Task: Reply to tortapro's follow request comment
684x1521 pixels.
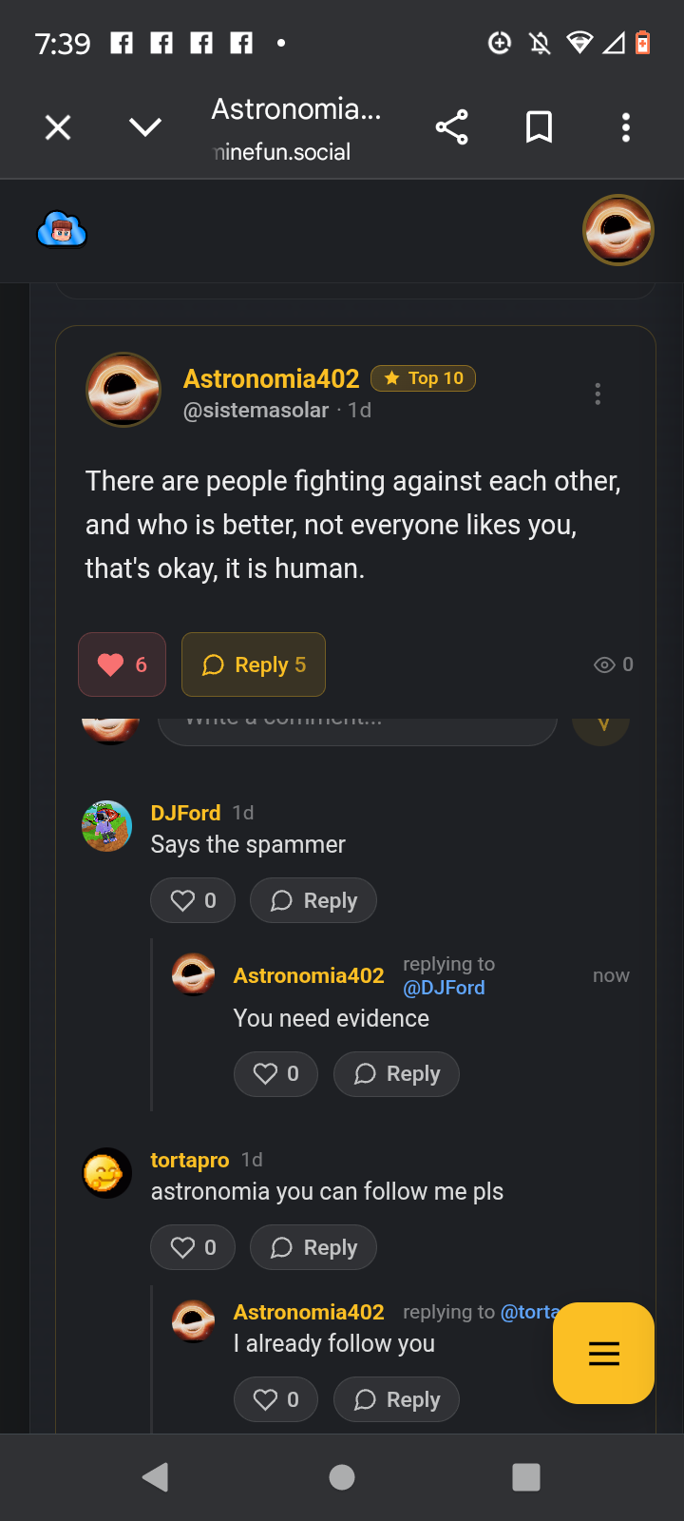Action: click(x=313, y=1247)
